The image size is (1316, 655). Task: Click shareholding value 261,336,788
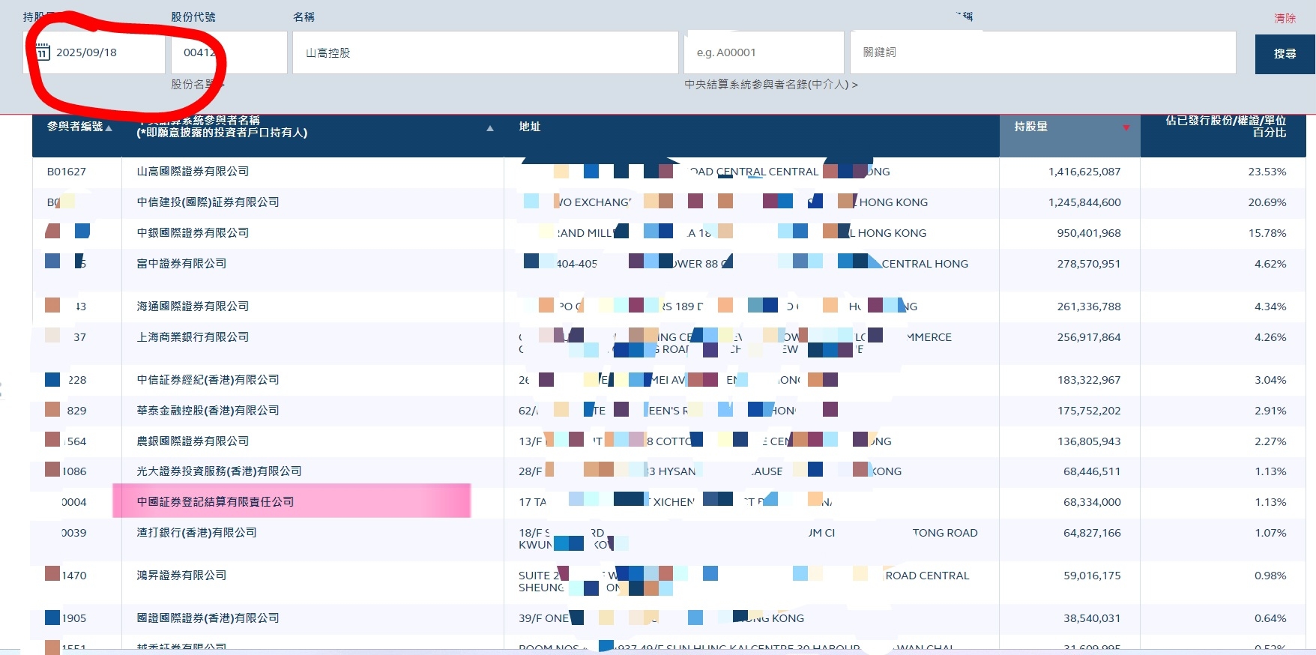coord(1089,307)
